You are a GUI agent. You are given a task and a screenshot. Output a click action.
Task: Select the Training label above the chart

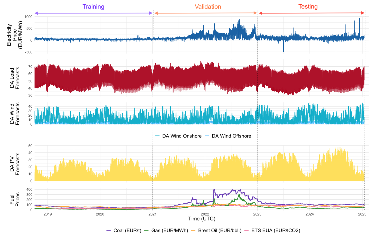pyautogui.click(x=93, y=7)
